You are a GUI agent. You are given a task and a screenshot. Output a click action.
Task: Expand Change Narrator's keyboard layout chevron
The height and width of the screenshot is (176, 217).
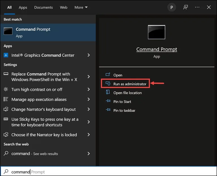89,109
